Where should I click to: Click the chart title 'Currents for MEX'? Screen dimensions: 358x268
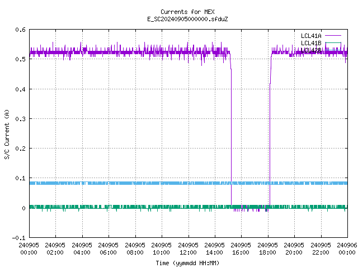pos(187,12)
